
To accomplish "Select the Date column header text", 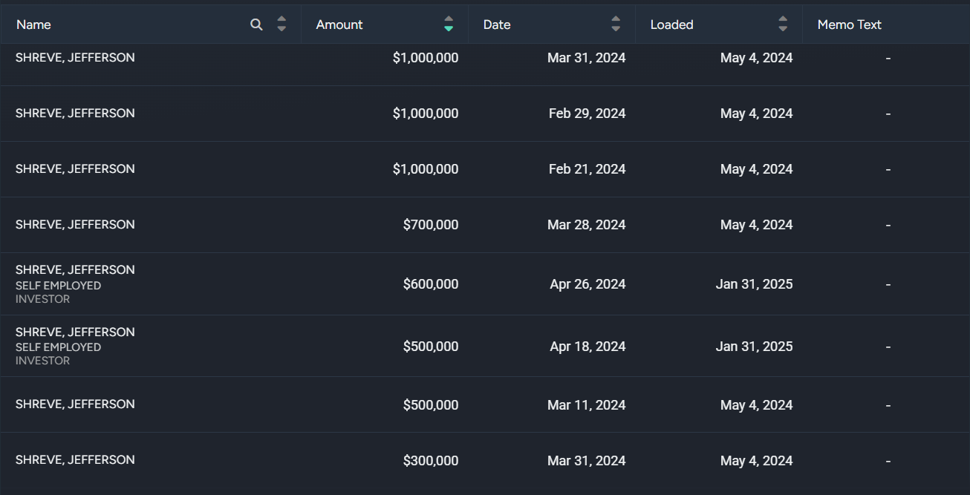I will pyautogui.click(x=497, y=24).
